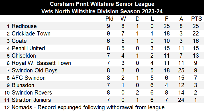The width and height of the screenshot is (204, 111).
Task: Select Cricklade Town in the table
Action: pyautogui.click(x=31, y=33)
